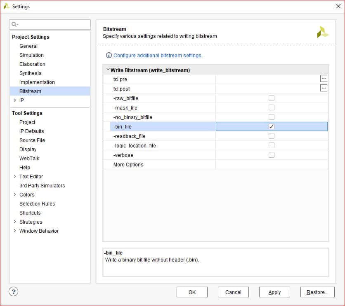Screen dimensions: 345x306
Task: Enable the -verbose checkbox
Action: click(x=272, y=155)
